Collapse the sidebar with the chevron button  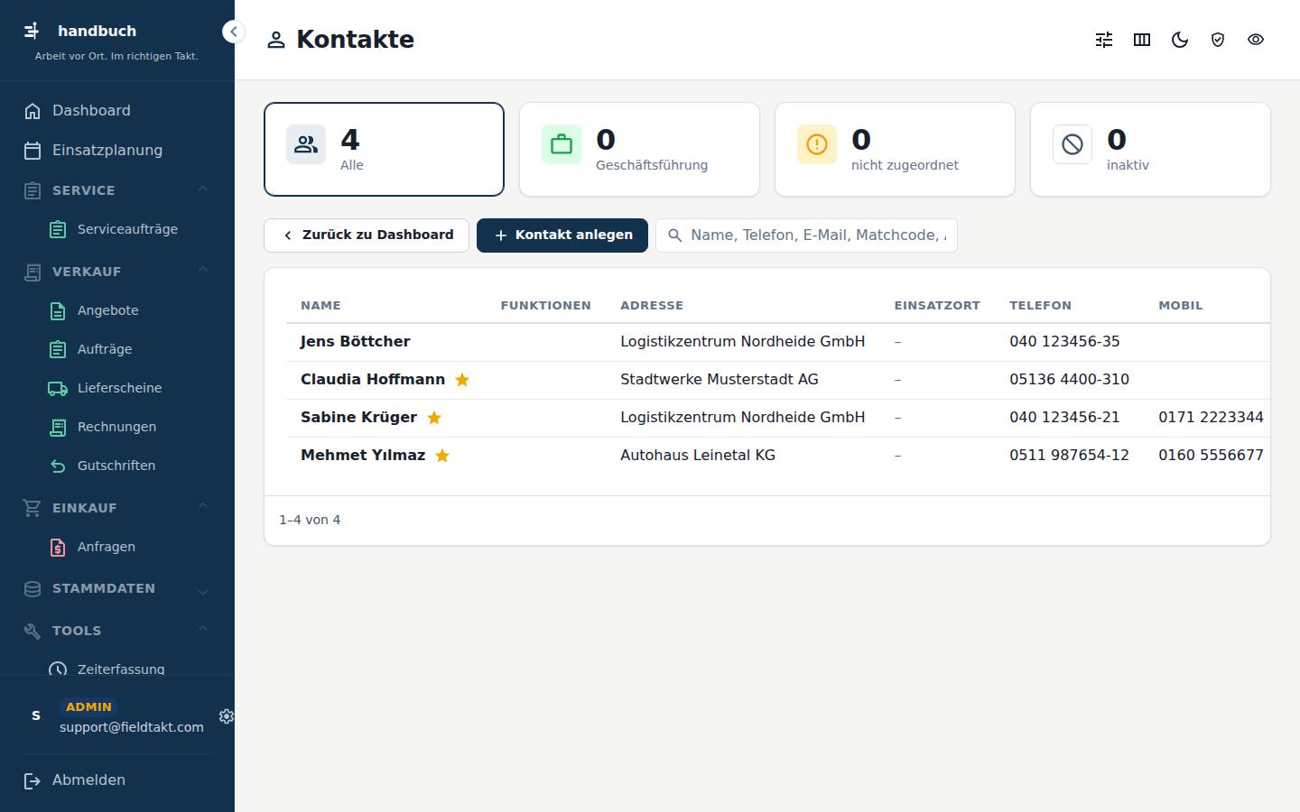pyautogui.click(x=233, y=32)
